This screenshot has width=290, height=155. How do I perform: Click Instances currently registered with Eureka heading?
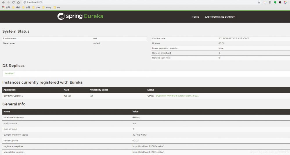coord(42,82)
